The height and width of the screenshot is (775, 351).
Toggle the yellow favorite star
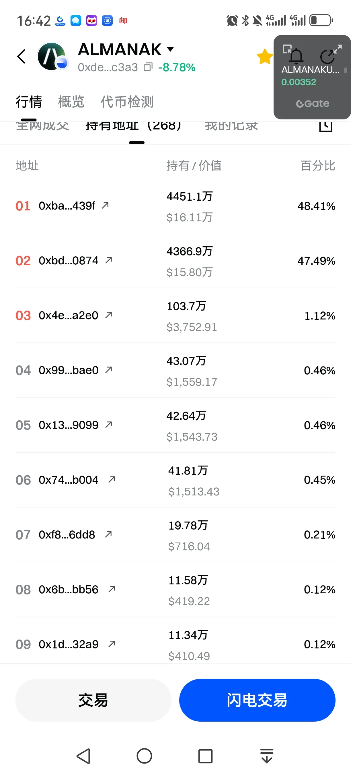click(x=265, y=57)
